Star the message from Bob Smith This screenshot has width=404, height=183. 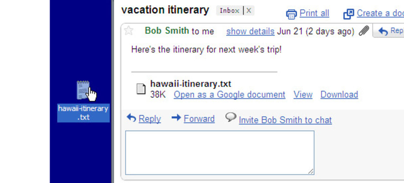pyautogui.click(x=128, y=31)
